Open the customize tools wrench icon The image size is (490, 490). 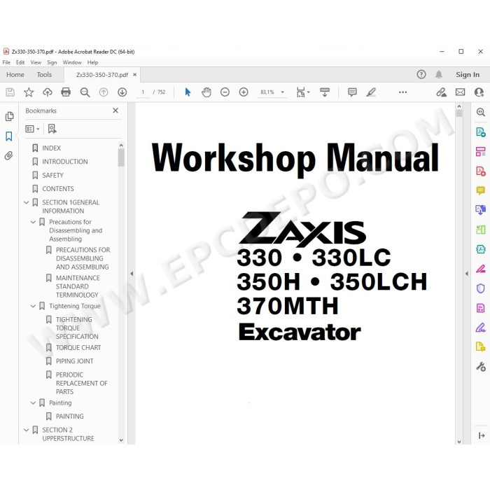click(481, 366)
